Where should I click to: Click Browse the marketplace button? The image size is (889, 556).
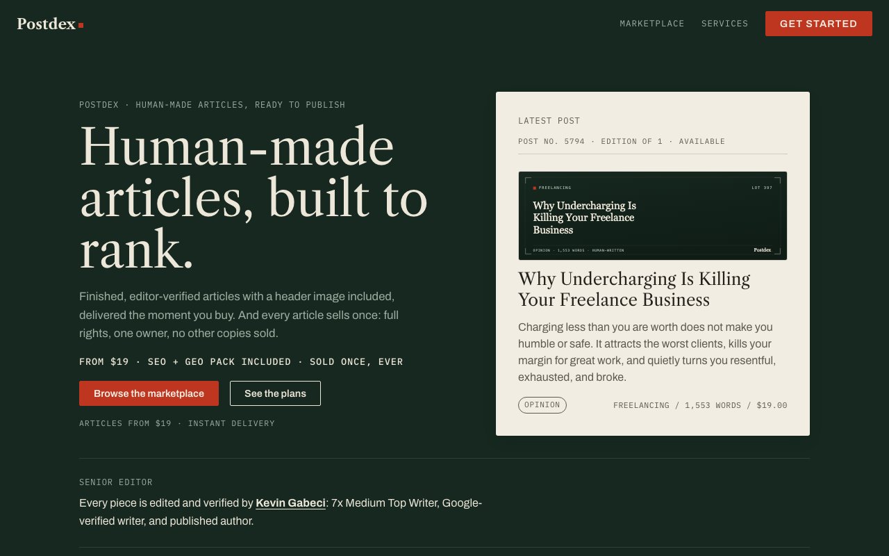pyautogui.click(x=149, y=393)
